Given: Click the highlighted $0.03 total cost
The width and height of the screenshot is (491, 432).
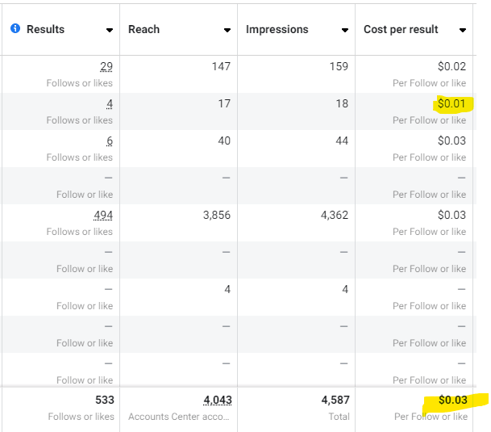Looking at the screenshot, I should tap(451, 400).
